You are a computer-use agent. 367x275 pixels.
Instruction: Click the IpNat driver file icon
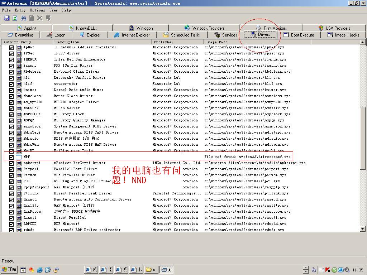pos(19,48)
